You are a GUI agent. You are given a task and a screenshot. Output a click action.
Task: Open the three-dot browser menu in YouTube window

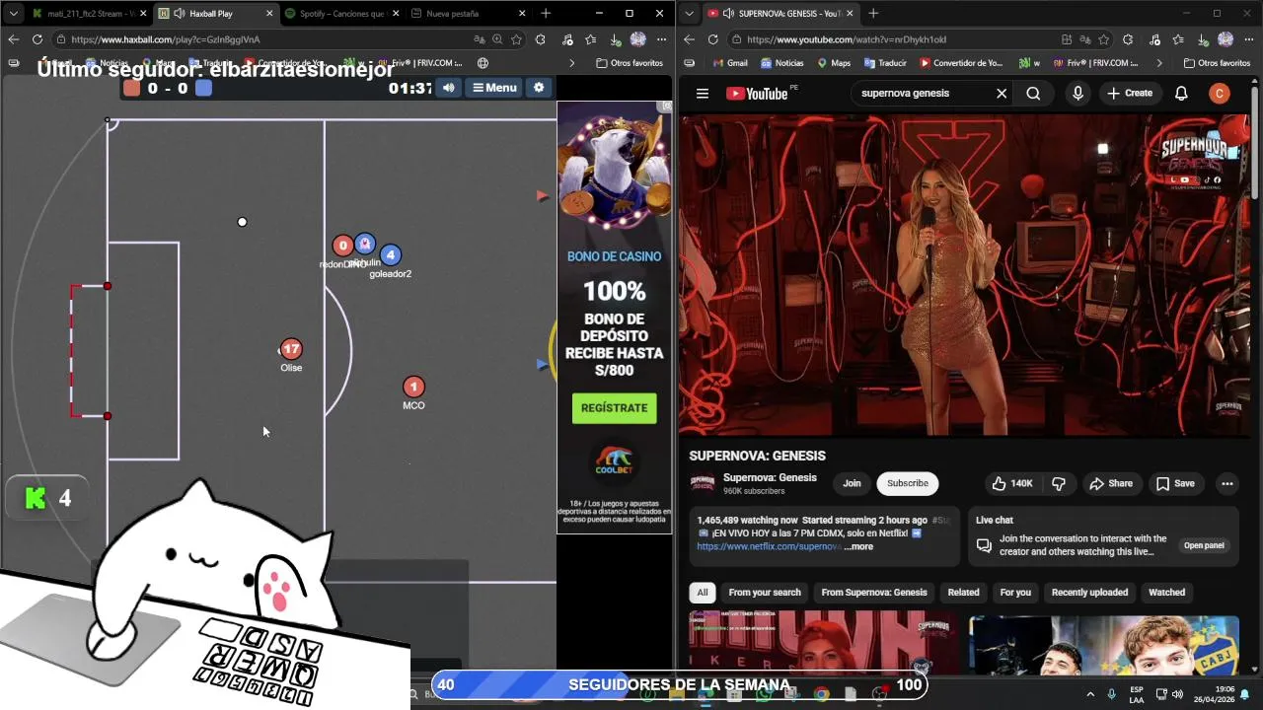1249,39
